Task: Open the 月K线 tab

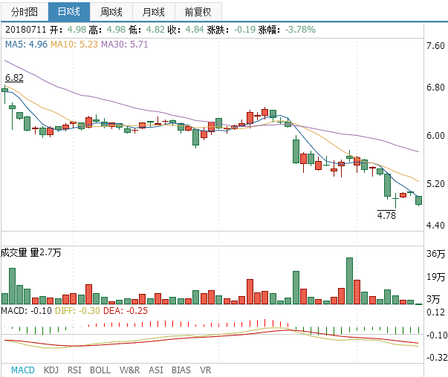Action: 154,12
